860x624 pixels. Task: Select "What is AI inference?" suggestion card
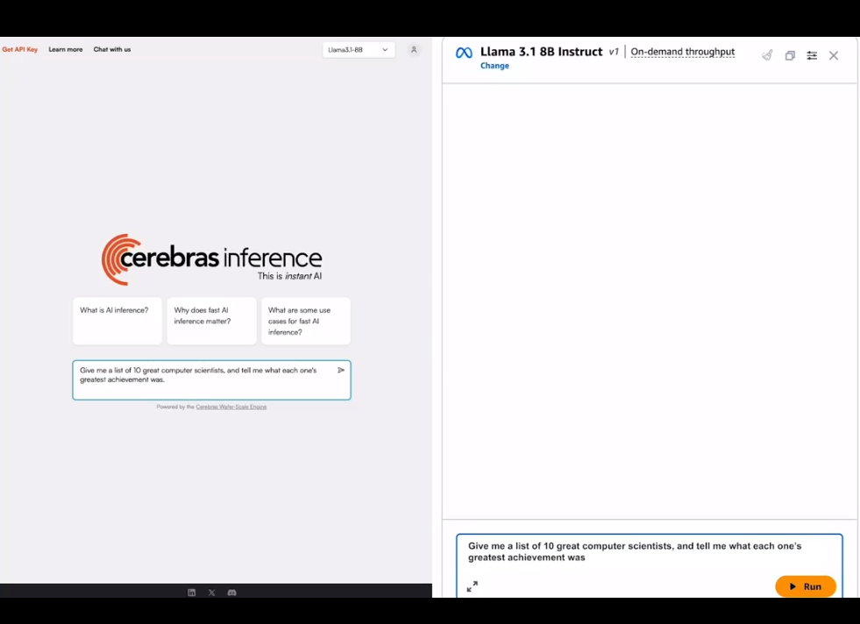[x=117, y=321]
